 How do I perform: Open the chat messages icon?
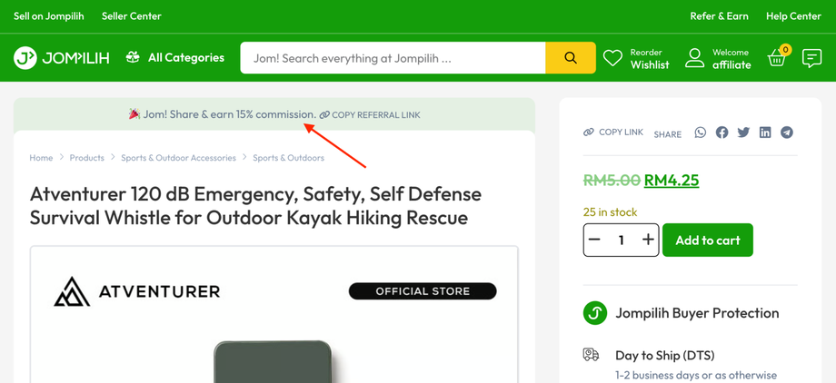[x=811, y=57]
